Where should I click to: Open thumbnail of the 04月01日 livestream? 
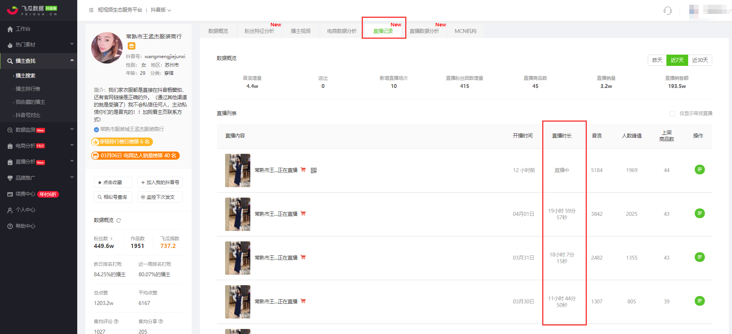[238, 214]
